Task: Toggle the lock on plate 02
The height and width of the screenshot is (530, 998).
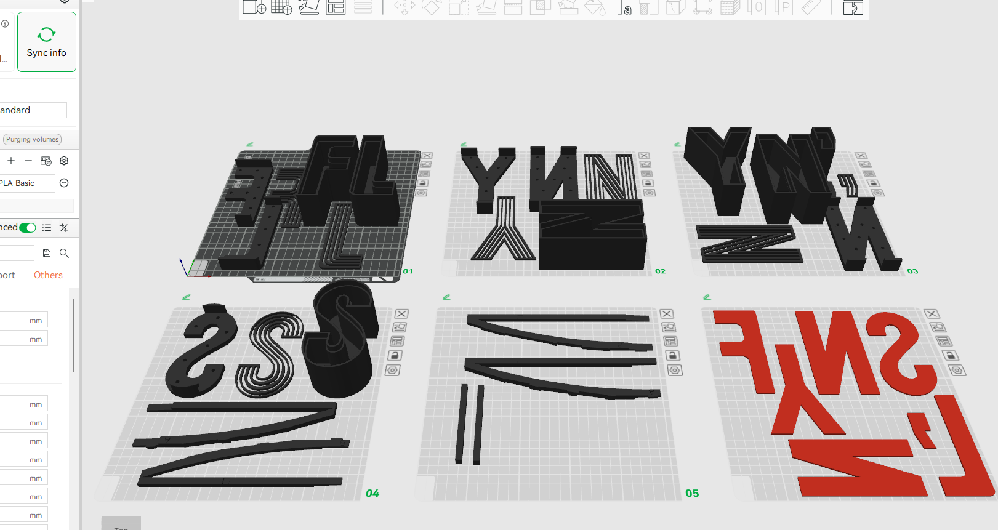Action: (648, 183)
